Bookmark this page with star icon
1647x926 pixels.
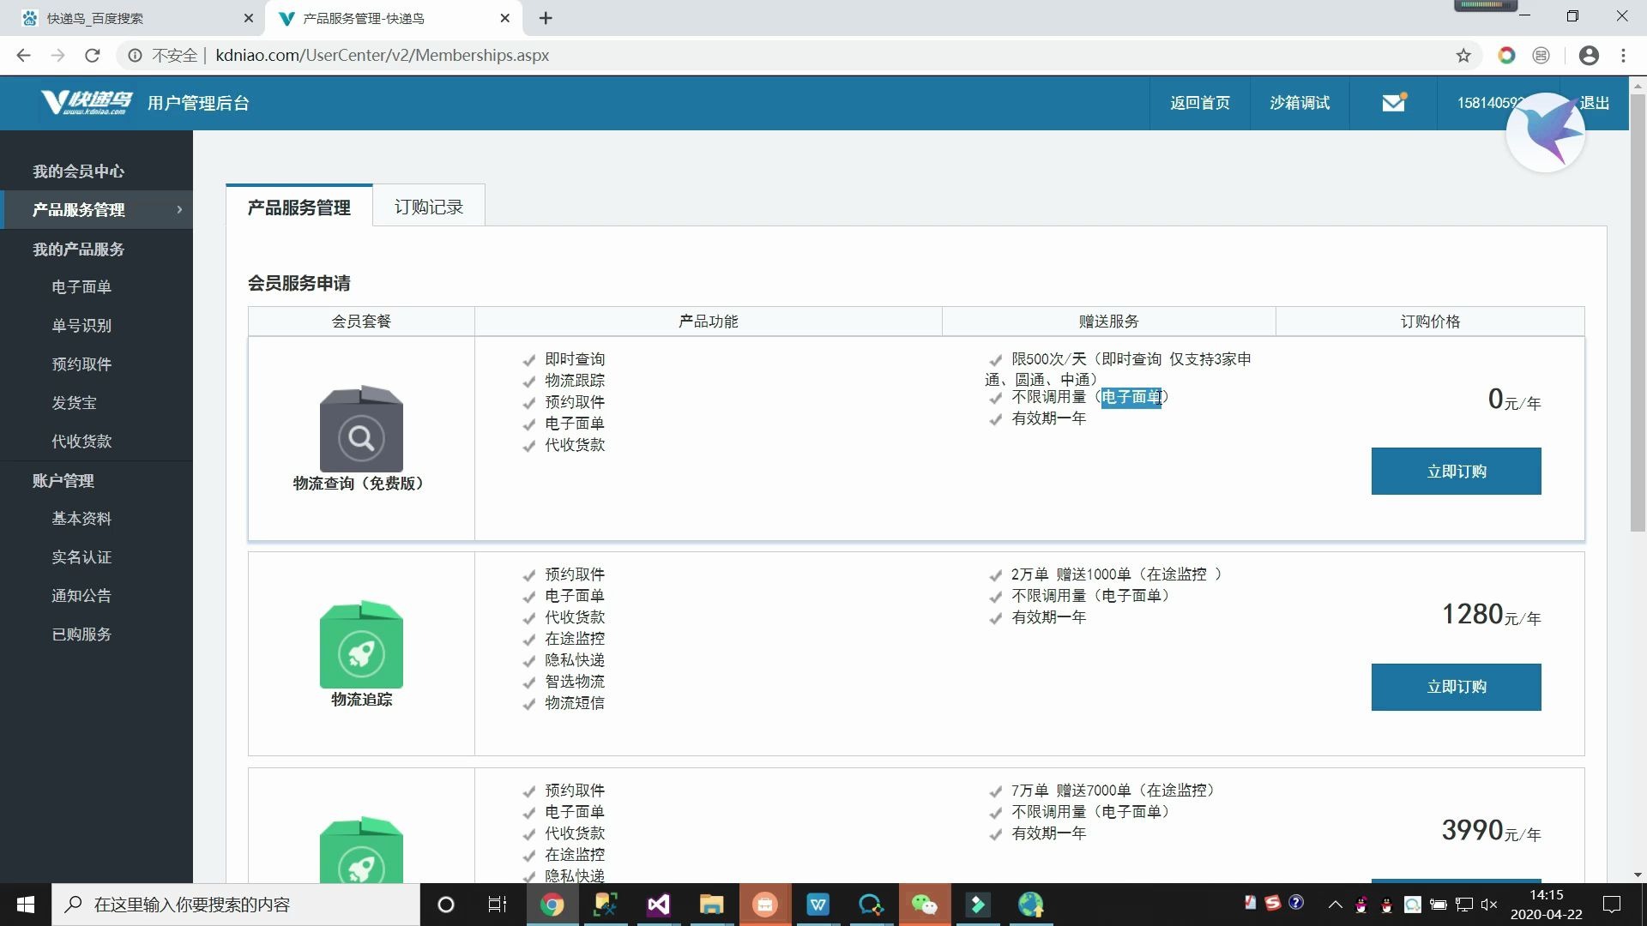(x=1463, y=56)
